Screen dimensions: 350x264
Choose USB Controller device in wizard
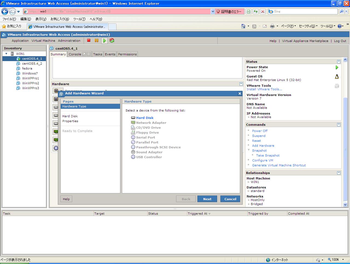149,157
